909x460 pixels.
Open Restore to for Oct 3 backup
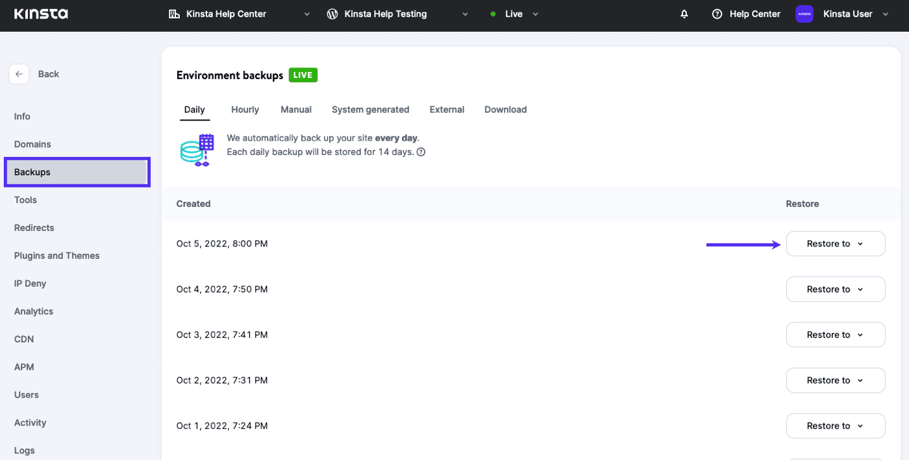coord(835,335)
